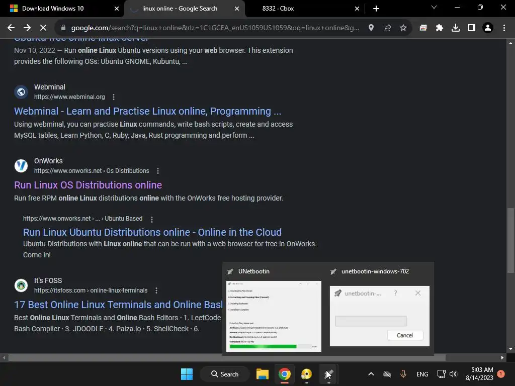Open more options for It's FOSS result
This screenshot has height=386, width=515.
[156, 291]
